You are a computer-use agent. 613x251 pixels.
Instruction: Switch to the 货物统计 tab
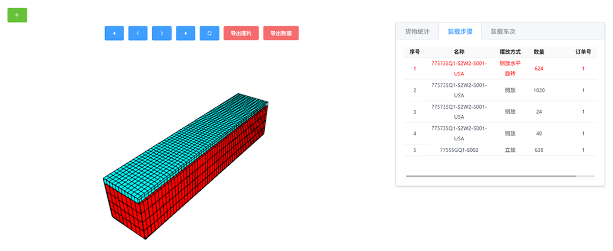(417, 32)
